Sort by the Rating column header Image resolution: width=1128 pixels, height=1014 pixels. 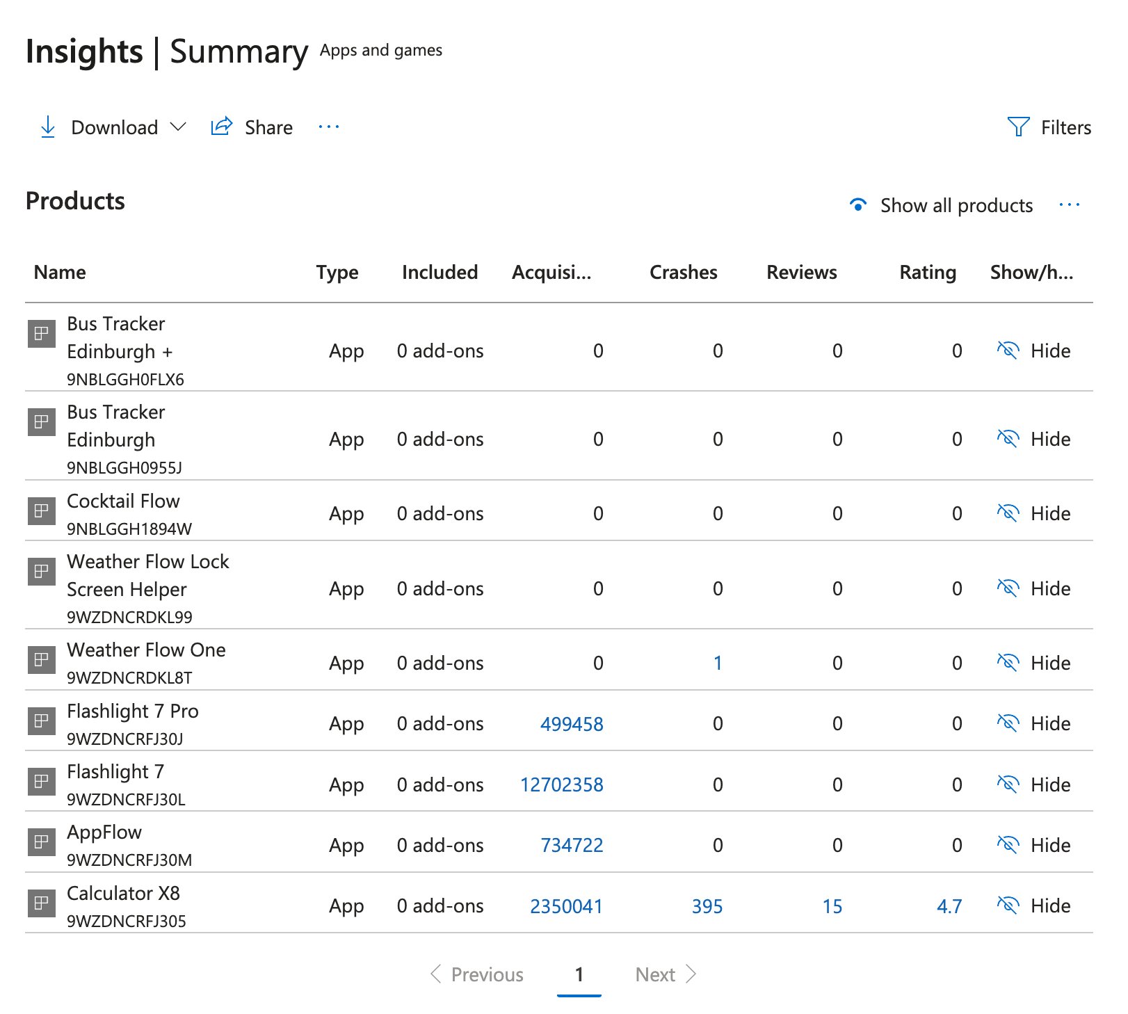[928, 273]
